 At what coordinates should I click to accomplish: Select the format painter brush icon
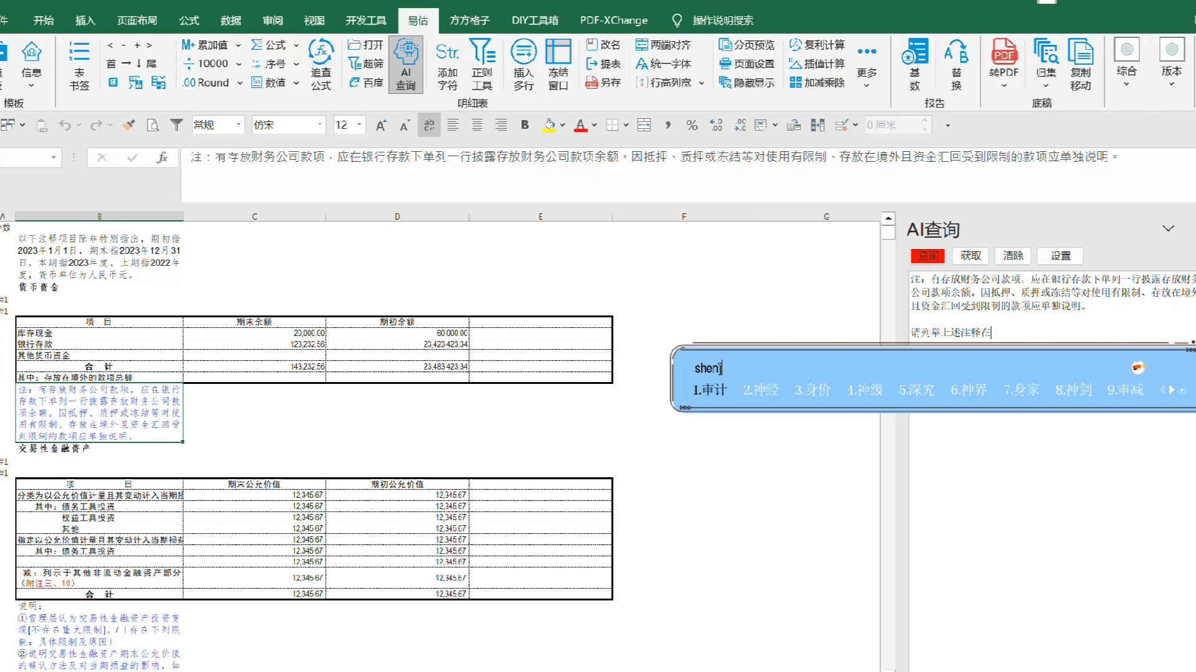[x=128, y=125]
